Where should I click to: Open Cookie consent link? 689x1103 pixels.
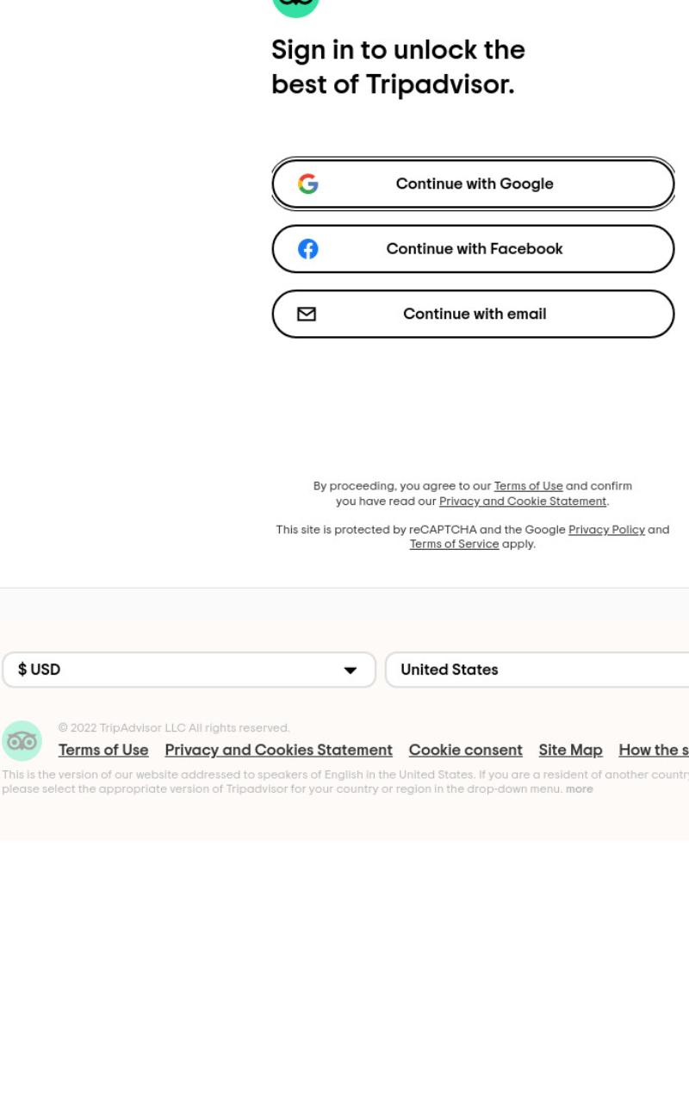[465, 750]
